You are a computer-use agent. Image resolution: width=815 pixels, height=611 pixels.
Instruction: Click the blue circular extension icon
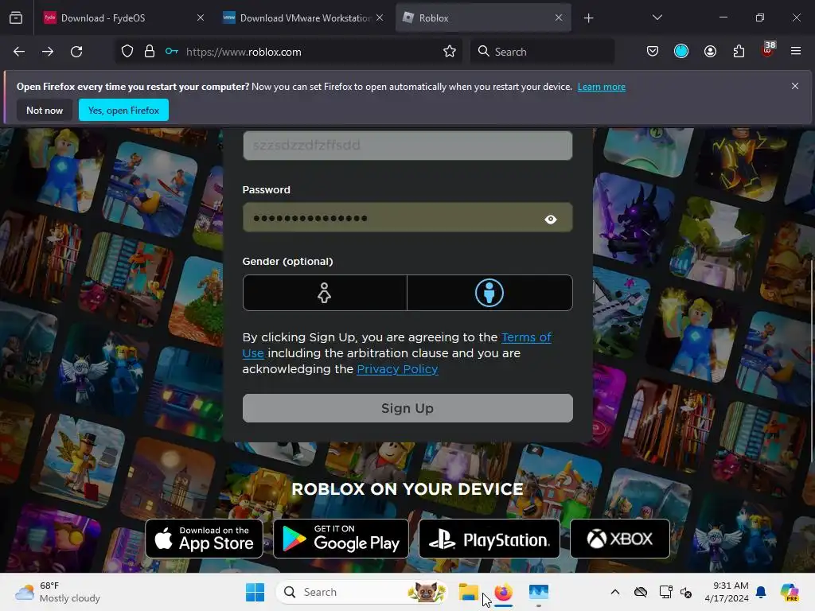(681, 51)
